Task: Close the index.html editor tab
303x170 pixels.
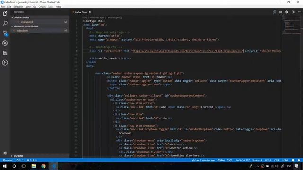Action: pos(90,12)
